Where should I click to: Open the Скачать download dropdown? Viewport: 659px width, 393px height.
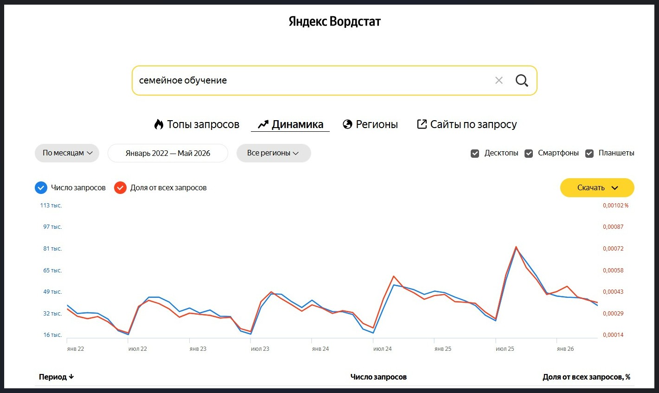[x=597, y=188]
